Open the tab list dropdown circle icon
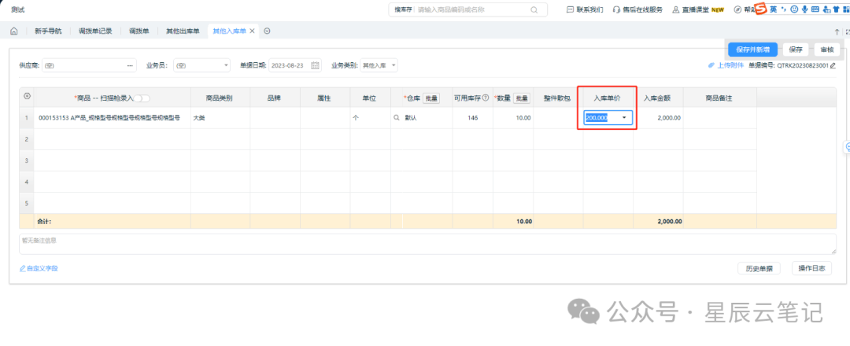The width and height of the screenshot is (850, 346). click(267, 31)
